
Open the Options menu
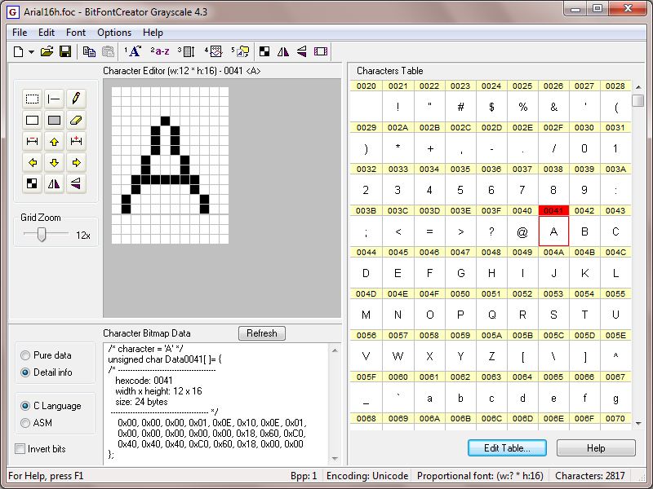(x=114, y=33)
